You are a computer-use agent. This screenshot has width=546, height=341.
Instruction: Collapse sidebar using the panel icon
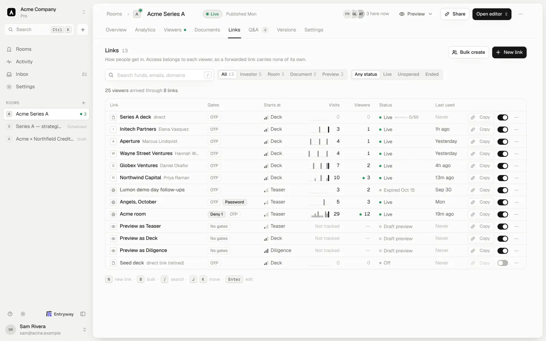point(83,314)
